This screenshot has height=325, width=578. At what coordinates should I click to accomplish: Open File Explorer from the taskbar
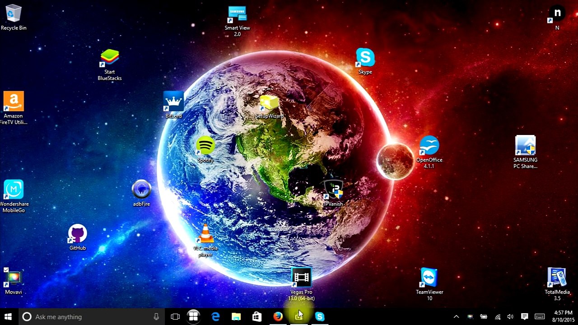[x=236, y=317]
